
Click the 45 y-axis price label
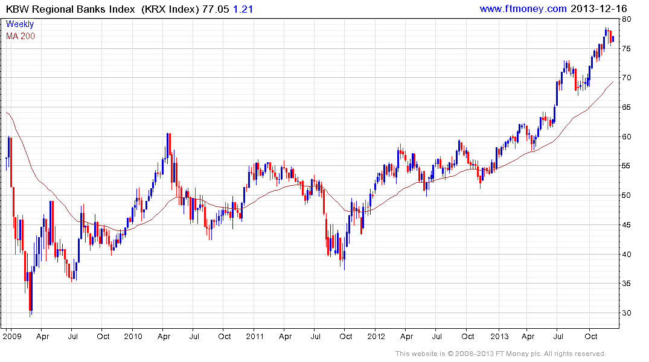tap(626, 225)
